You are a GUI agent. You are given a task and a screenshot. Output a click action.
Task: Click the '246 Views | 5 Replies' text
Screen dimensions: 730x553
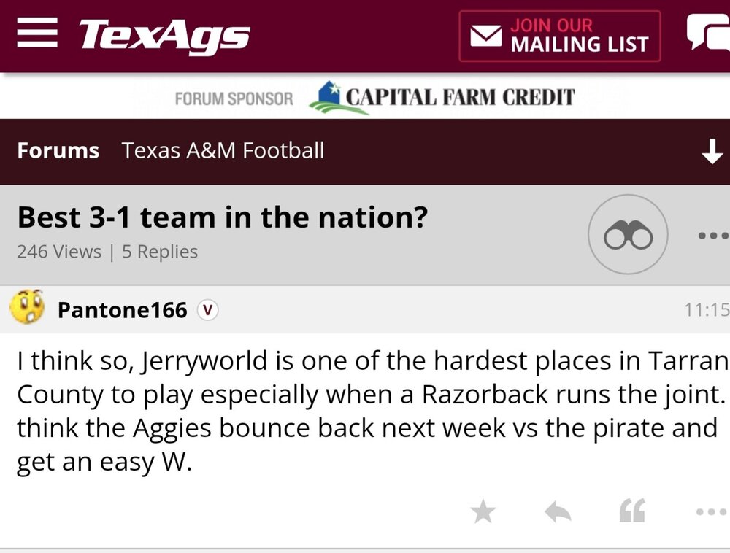(107, 252)
